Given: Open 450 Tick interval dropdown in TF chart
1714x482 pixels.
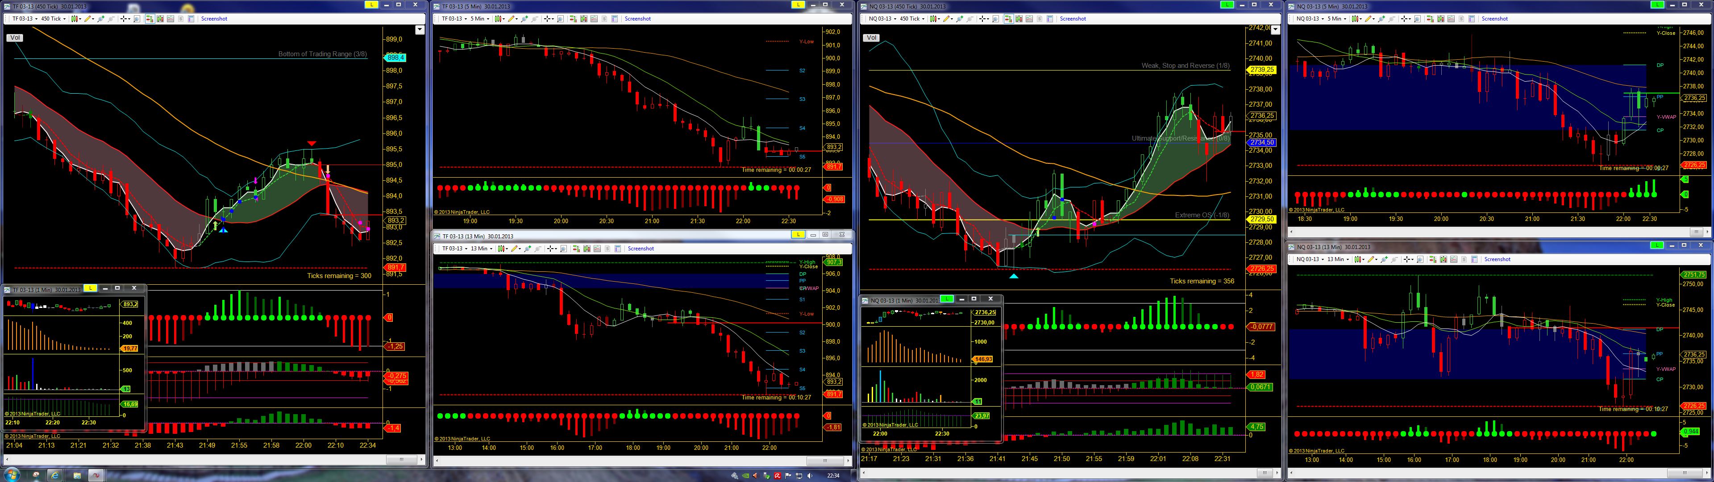Looking at the screenshot, I should coord(54,19).
